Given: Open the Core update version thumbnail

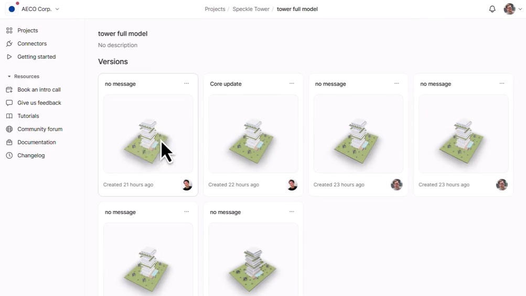Looking at the screenshot, I should (253, 134).
